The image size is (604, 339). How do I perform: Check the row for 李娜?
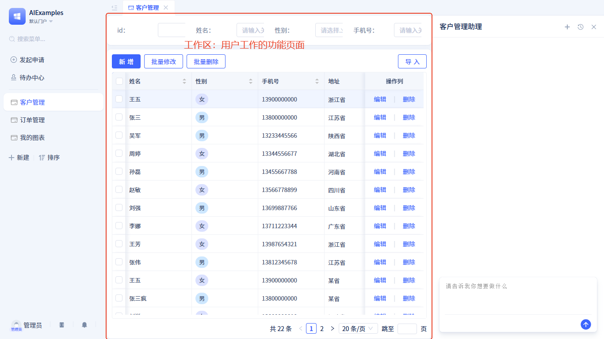click(x=119, y=226)
